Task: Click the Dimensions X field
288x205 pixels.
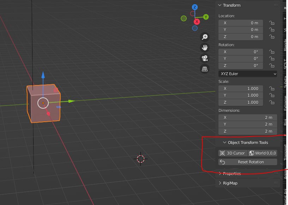Action: [x=248, y=117]
